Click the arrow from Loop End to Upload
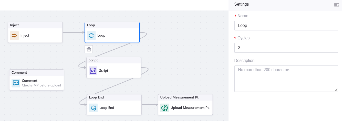The height and width of the screenshot is (121, 342). 149,105
